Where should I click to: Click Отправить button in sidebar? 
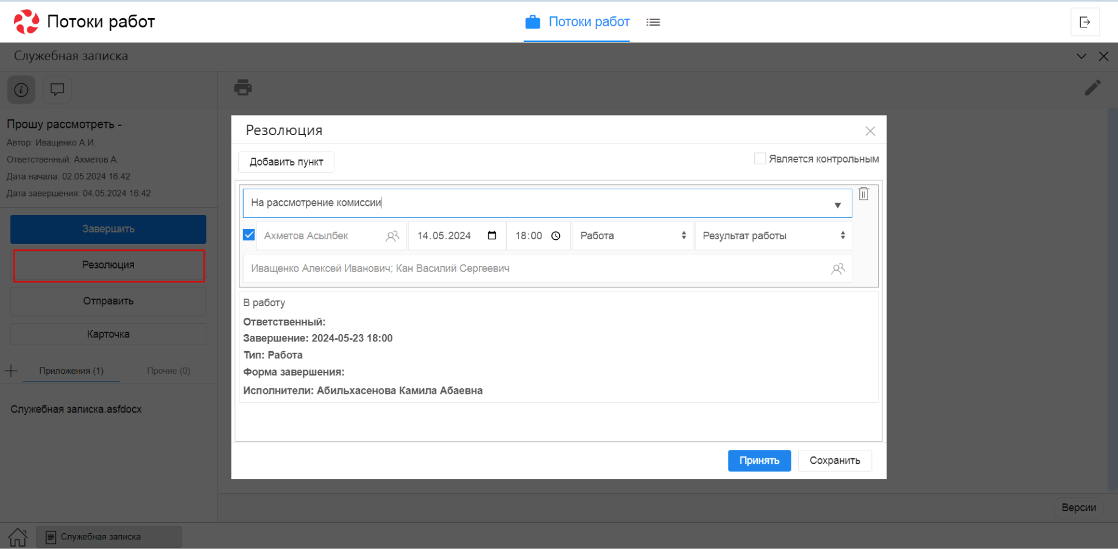click(108, 301)
